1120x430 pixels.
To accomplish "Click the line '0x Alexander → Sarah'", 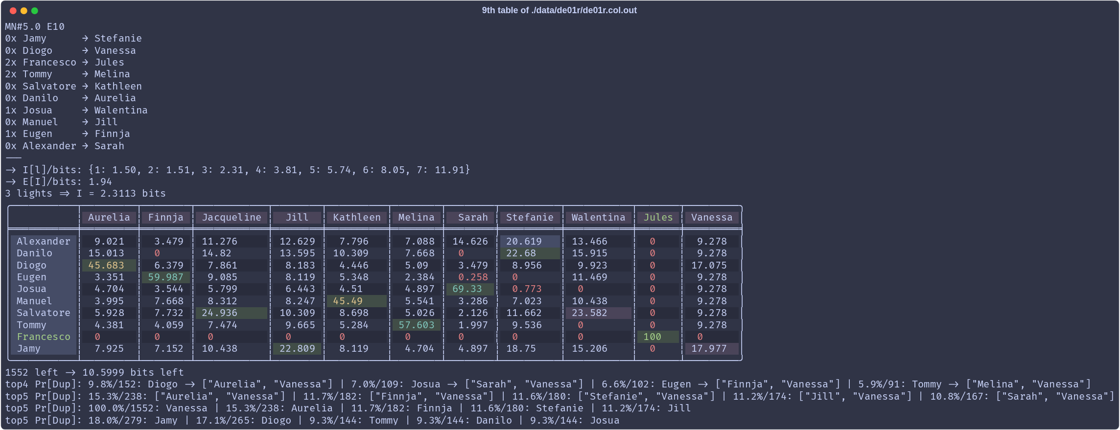I will (x=65, y=146).
